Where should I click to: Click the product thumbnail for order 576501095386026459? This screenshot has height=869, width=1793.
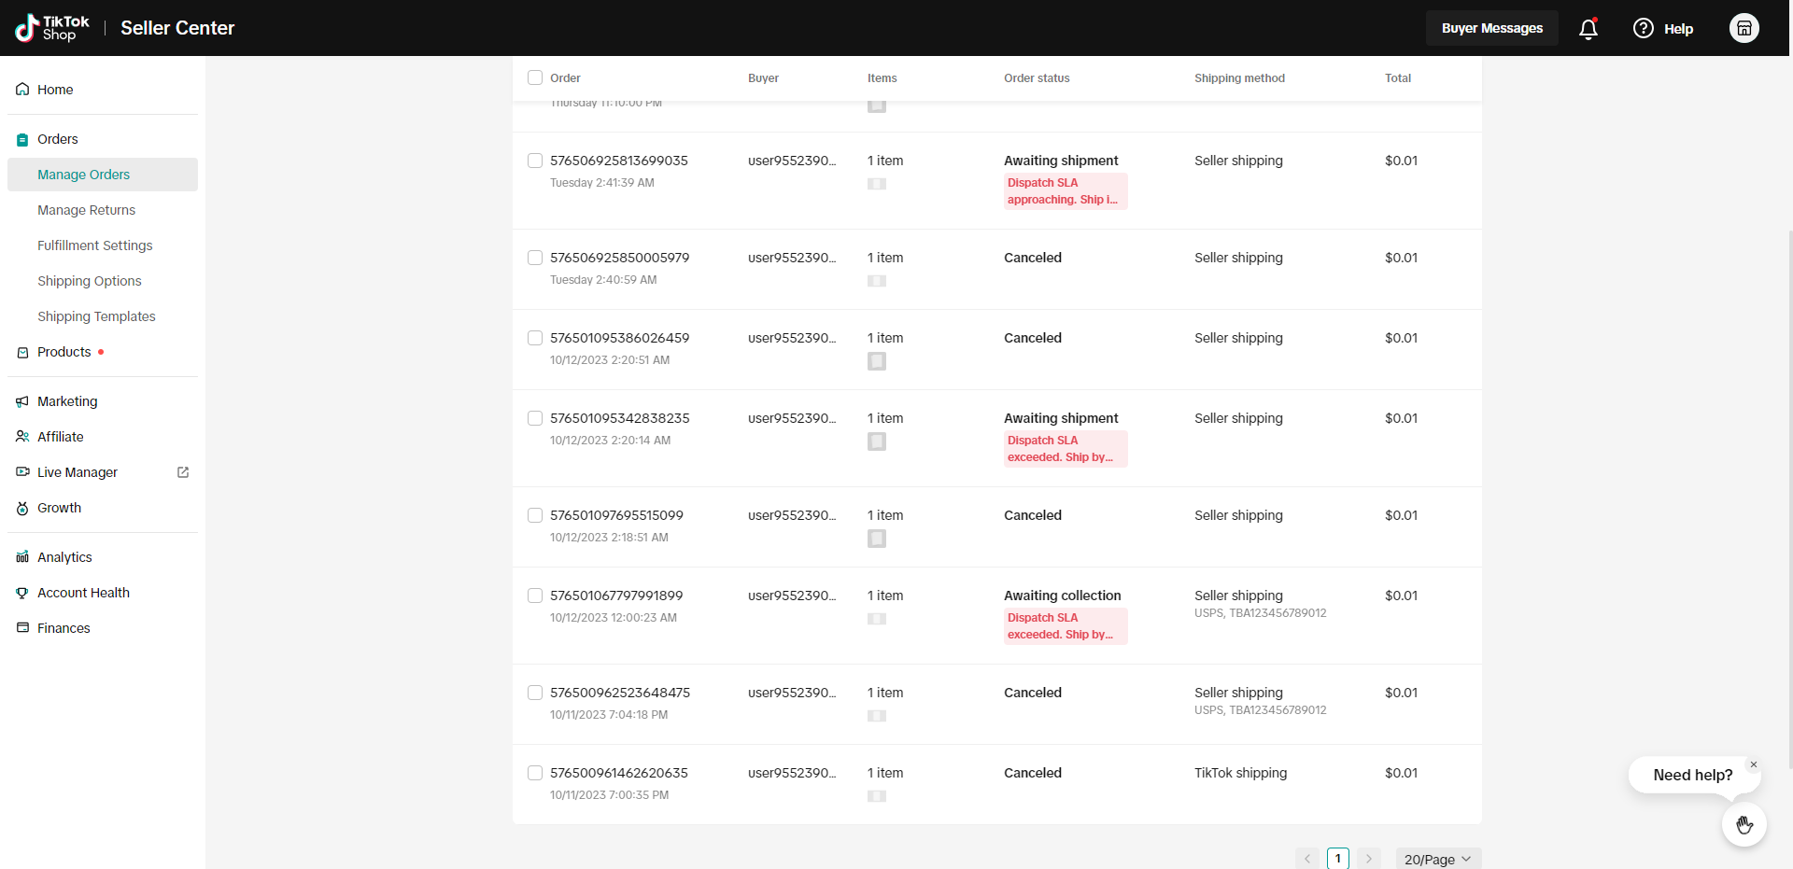click(876, 361)
